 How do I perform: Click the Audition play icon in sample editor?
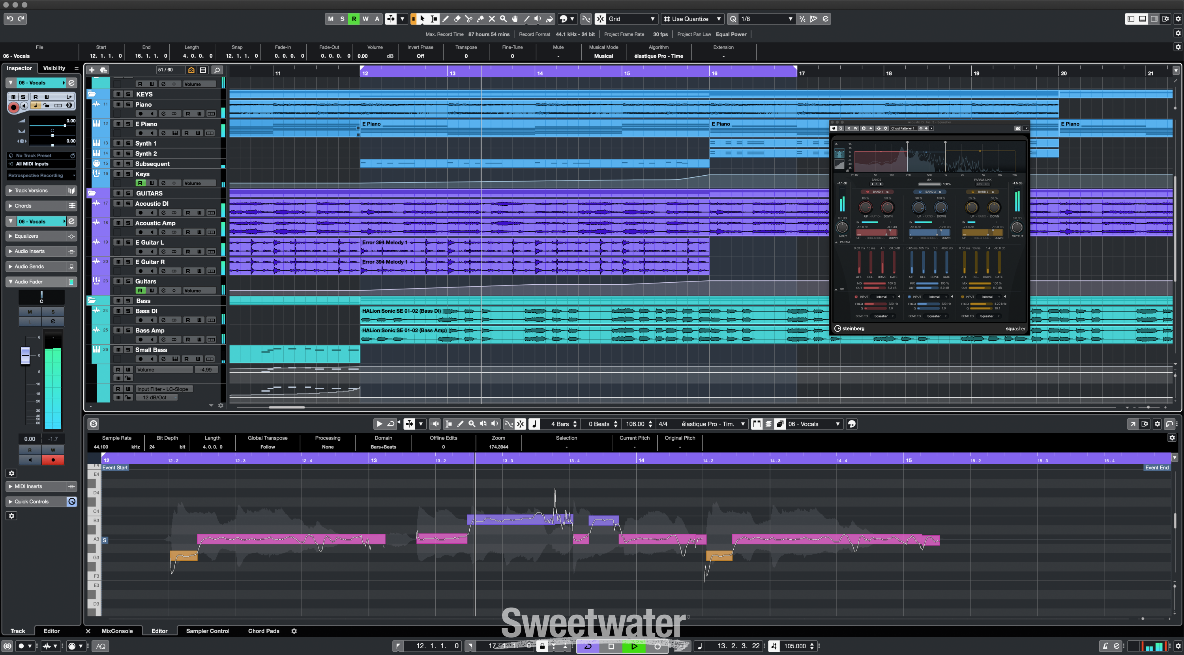click(379, 424)
